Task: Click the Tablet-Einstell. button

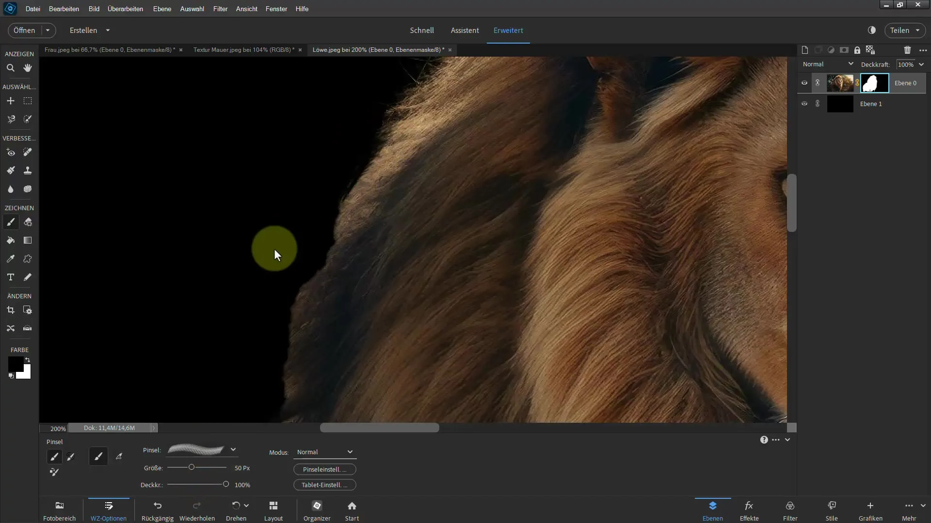Action: [x=325, y=485]
